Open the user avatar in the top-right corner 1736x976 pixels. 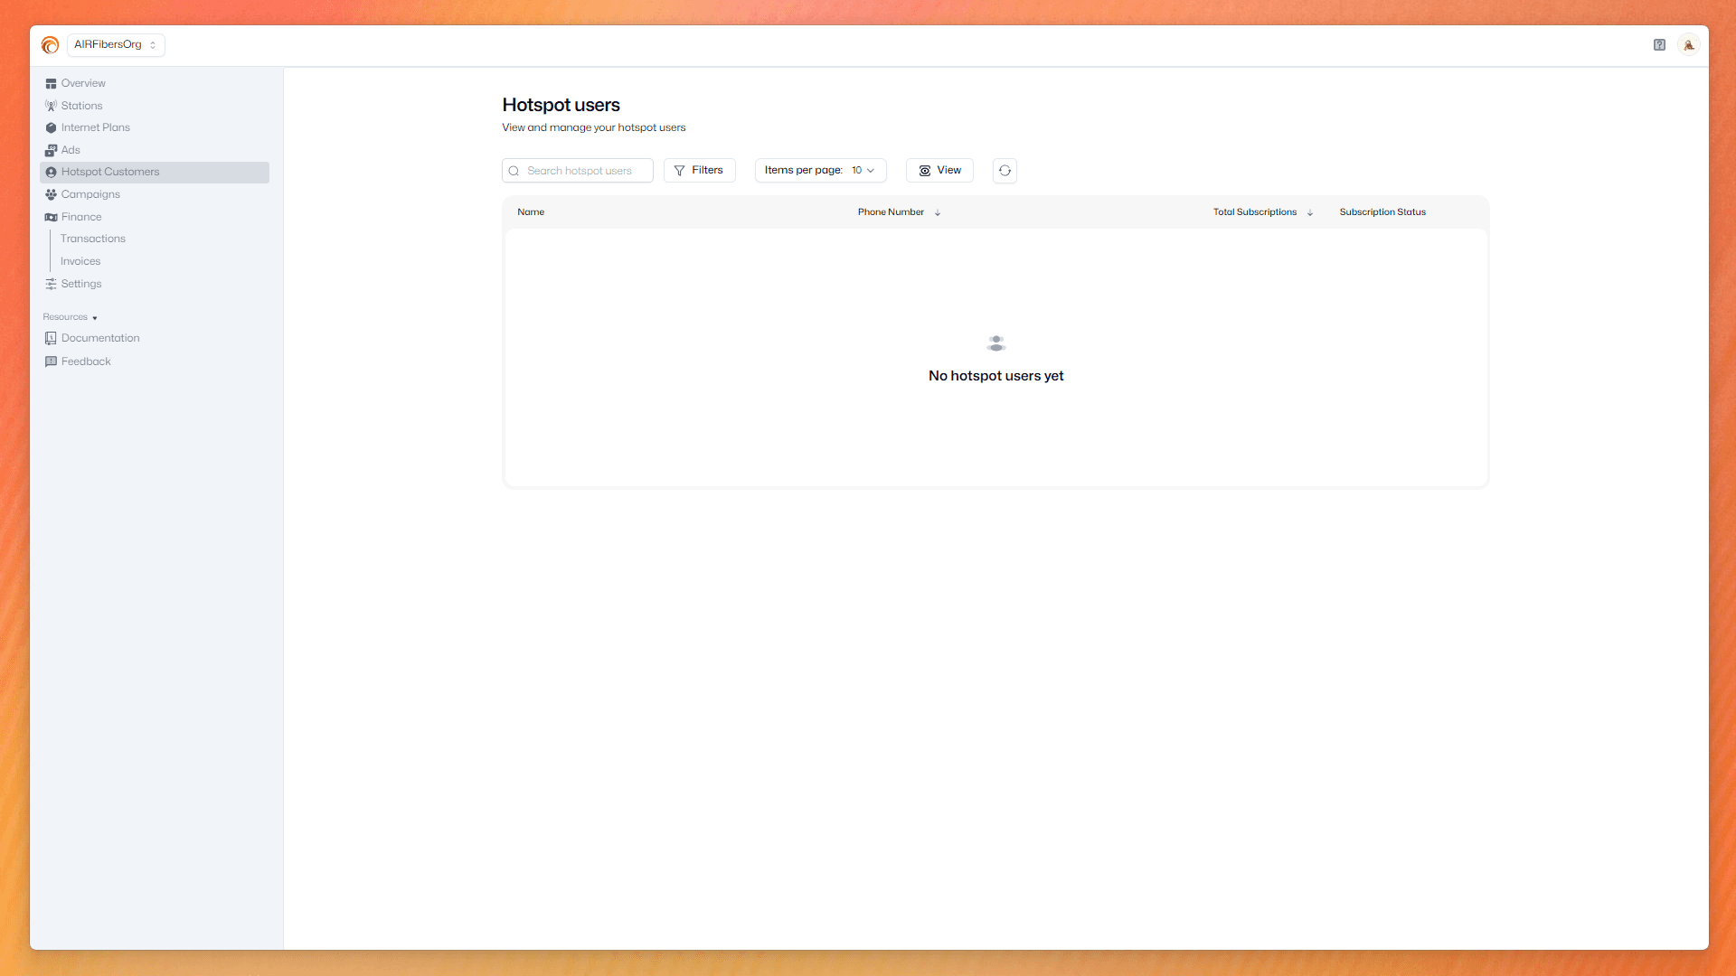[x=1689, y=44]
